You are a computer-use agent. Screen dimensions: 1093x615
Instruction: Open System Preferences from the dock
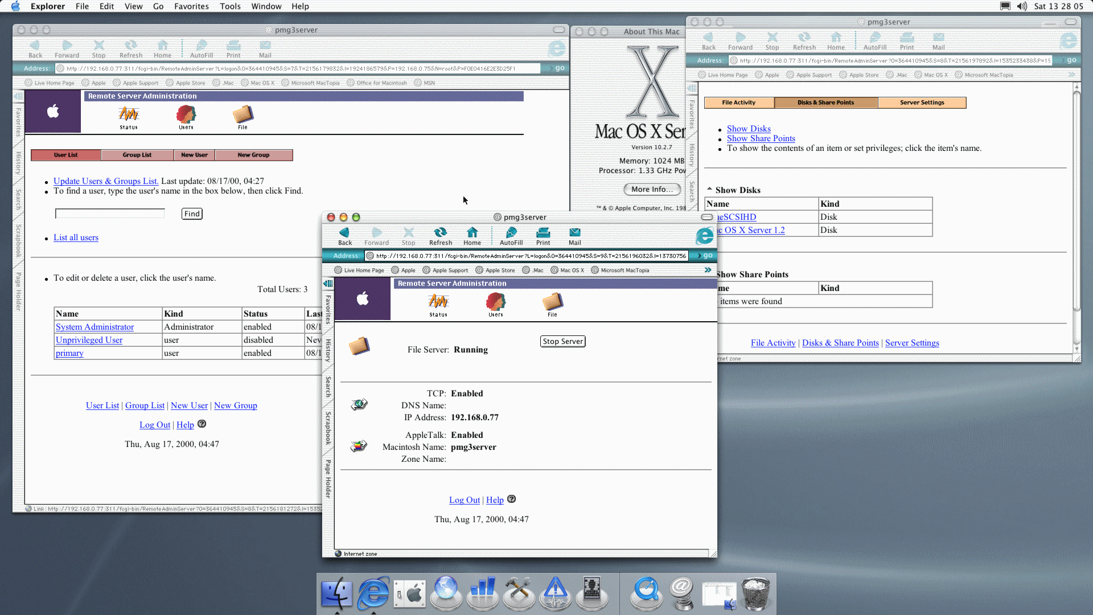pos(410,594)
